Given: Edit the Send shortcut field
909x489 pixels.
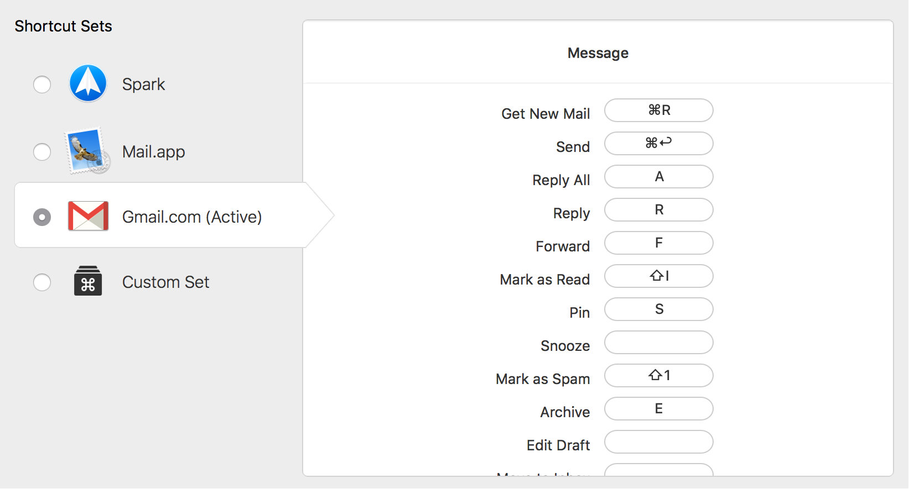Looking at the screenshot, I should tap(659, 144).
